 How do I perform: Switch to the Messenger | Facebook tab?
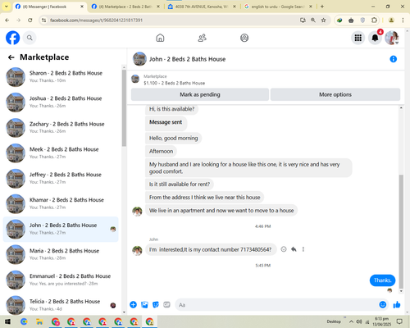[x=44, y=7]
